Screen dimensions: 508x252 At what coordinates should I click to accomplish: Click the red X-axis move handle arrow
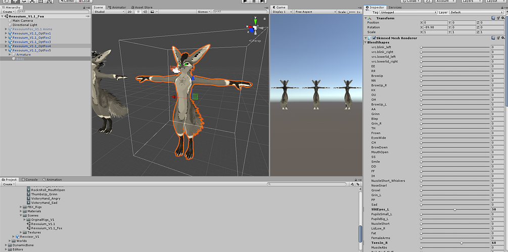click(173, 96)
